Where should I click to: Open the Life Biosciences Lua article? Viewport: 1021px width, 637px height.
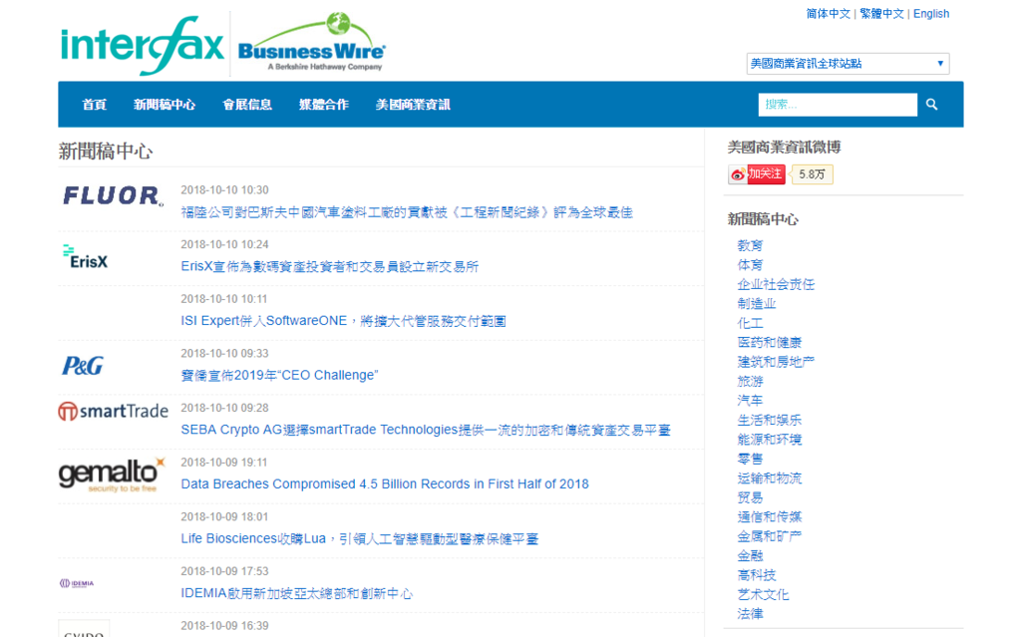(x=359, y=538)
